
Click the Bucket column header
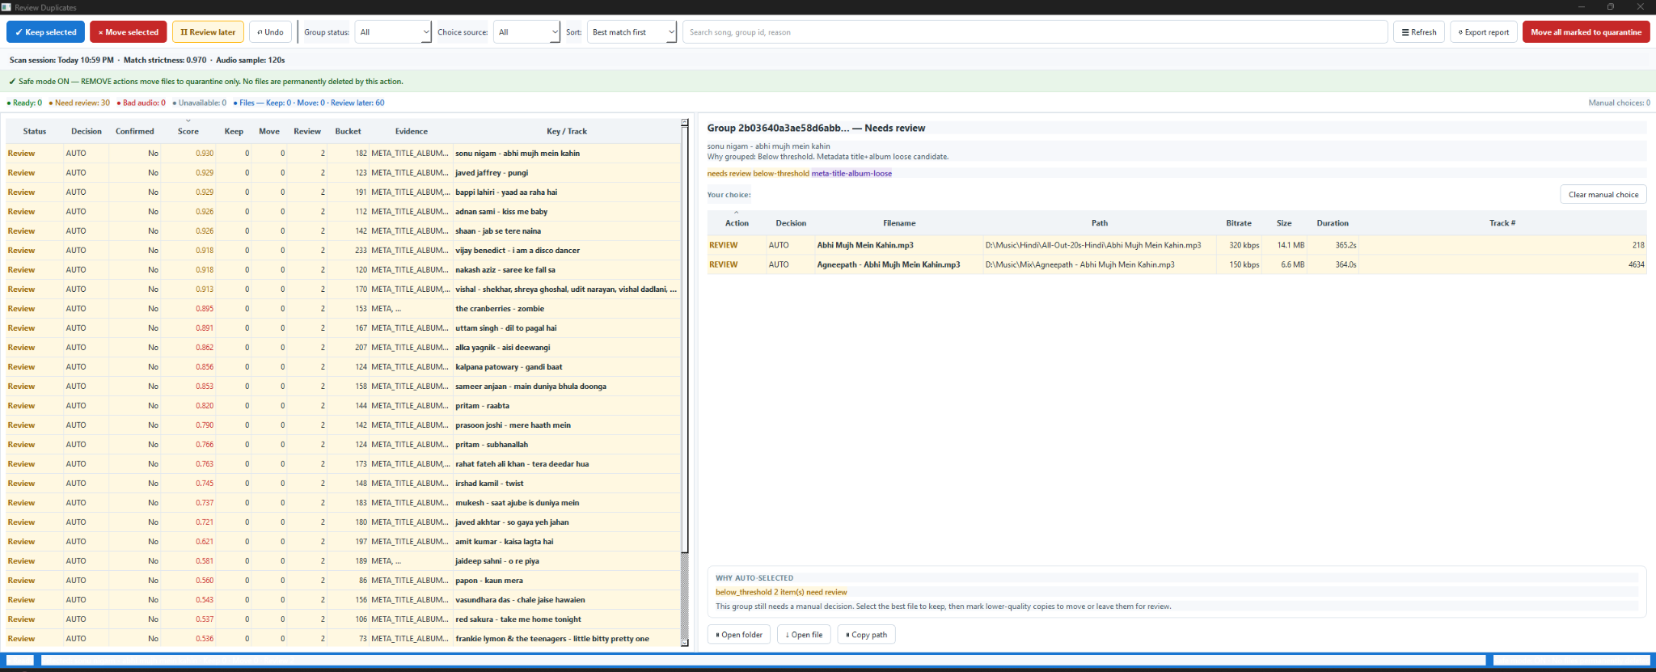tap(349, 131)
